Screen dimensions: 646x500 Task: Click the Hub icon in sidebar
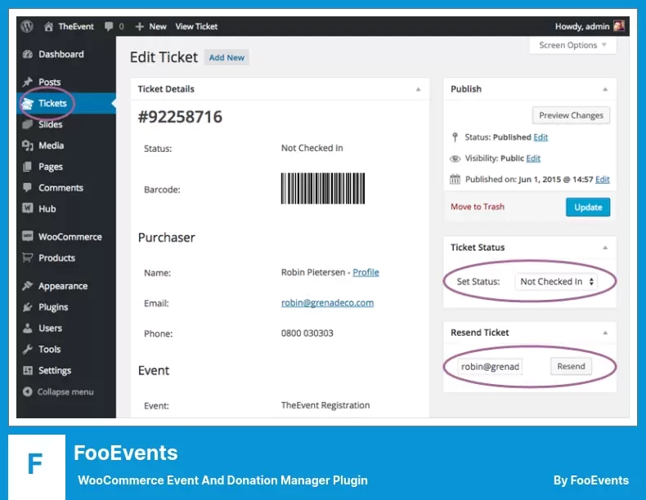click(28, 208)
